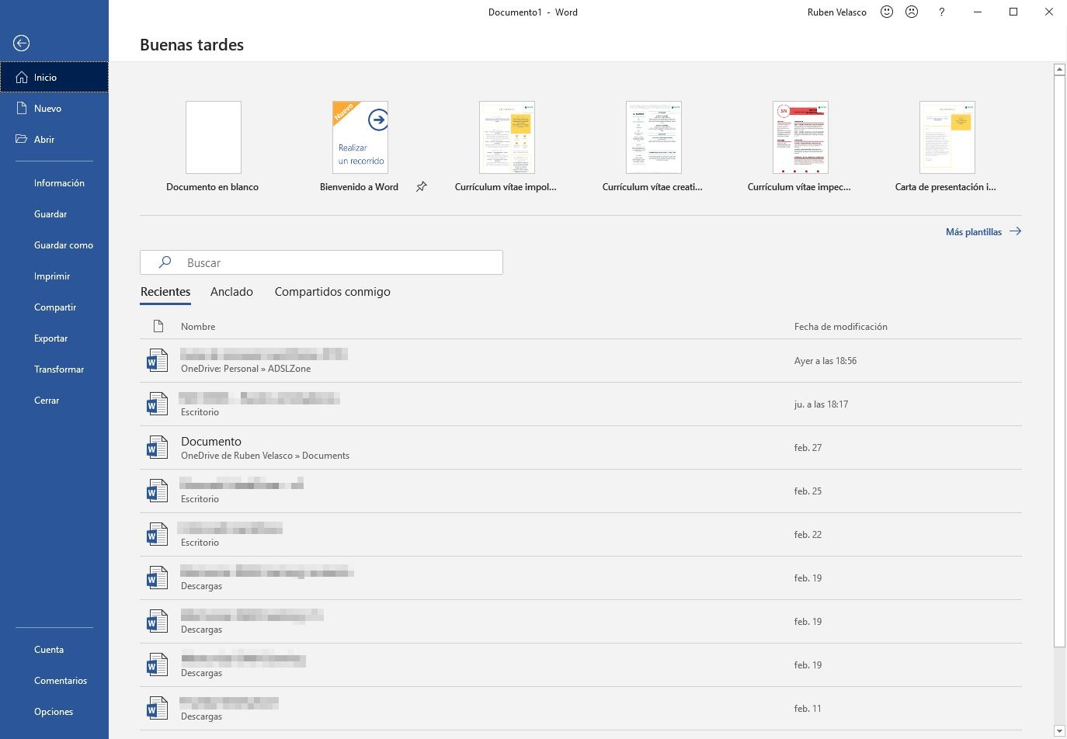Screen dimensions: 1067x739
Task: Click the ju. a las 18:17 date
Action: 821,404
